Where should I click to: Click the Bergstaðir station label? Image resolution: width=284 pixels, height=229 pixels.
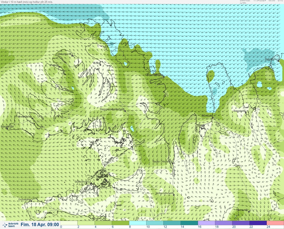(239, 111)
